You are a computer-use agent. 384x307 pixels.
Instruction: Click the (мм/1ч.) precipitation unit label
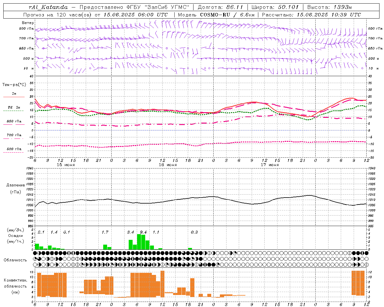tap(16, 241)
